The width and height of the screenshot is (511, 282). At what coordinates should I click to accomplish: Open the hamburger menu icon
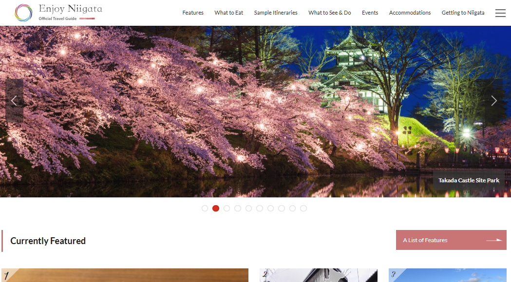point(500,13)
